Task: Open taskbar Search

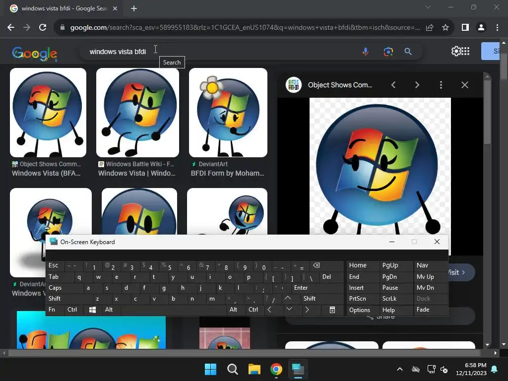Action: [x=232, y=369]
